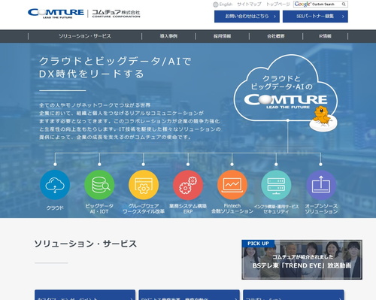Click オープンソース ソリューション label
This screenshot has height=300, width=376.
(x=321, y=209)
